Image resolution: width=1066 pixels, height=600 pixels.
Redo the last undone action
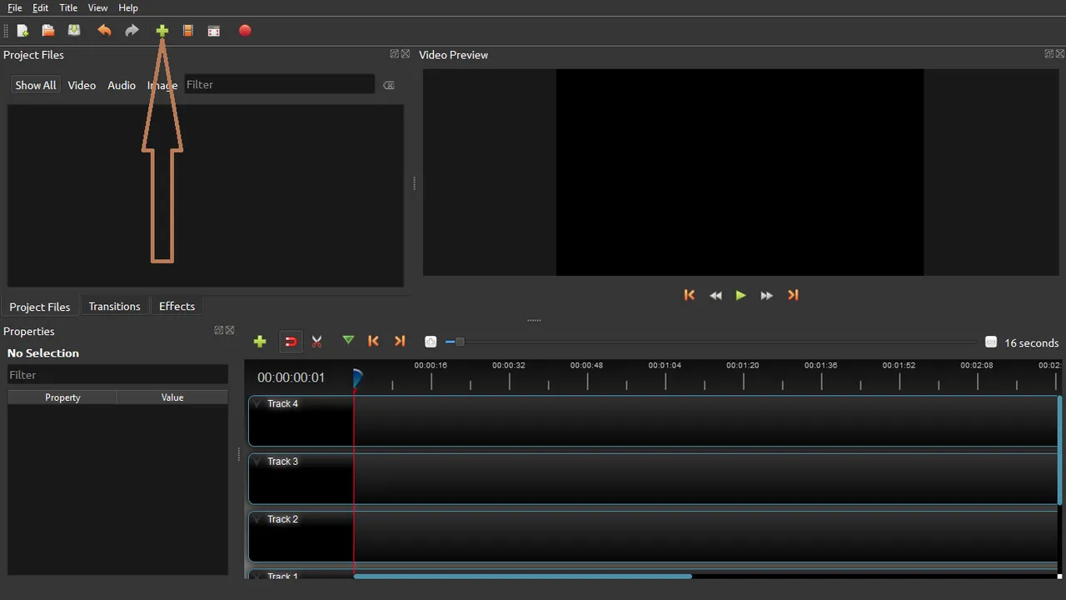click(x=132, y=31)
